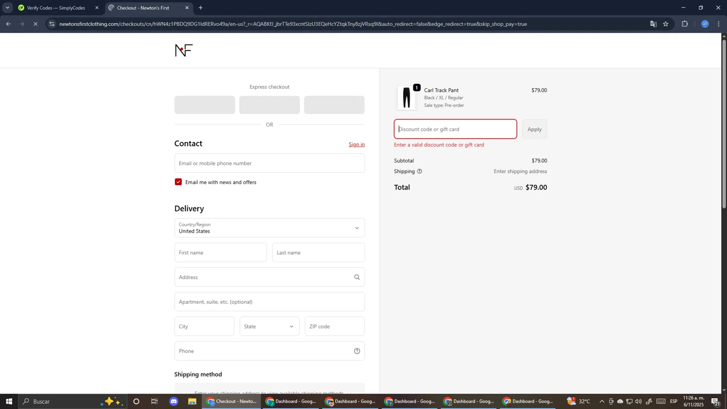Open touch keyboard icon in tray

(x=661, y=402)
